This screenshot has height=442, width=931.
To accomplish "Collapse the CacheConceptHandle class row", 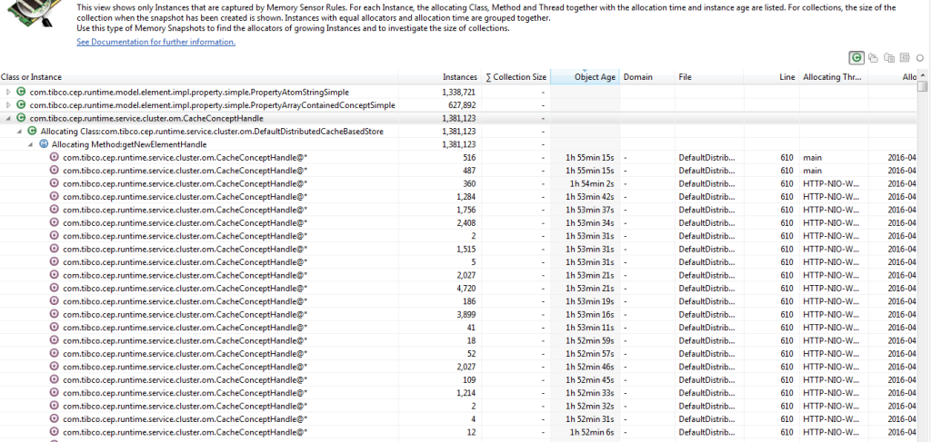I will click(8, 119).
